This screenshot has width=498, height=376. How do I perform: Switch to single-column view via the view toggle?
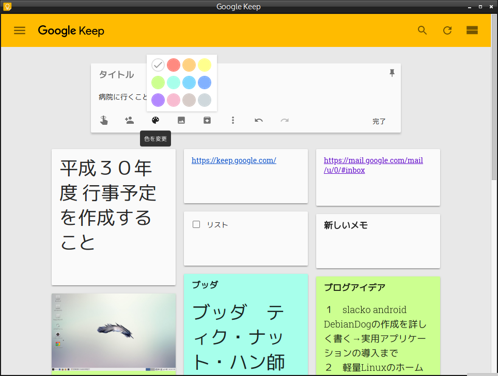[x=472, y=30]
